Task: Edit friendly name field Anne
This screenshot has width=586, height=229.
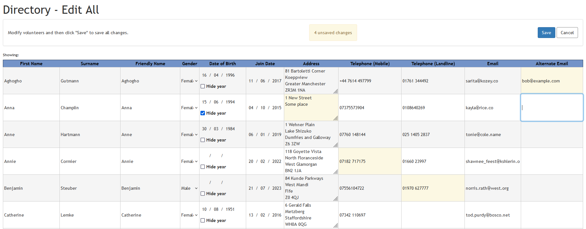Action: tap(150, 134)
